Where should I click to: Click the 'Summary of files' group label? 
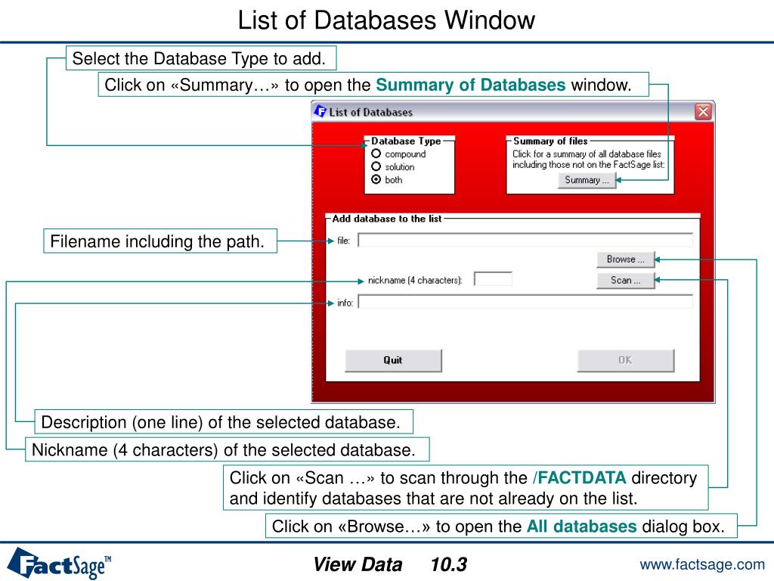coord(550,141)
